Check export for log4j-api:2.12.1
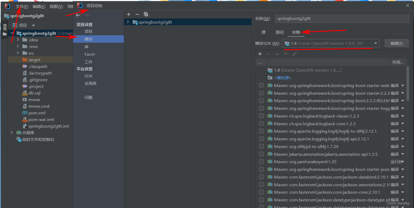The height and width of the screenshot is (208, 414). (261, 139)
